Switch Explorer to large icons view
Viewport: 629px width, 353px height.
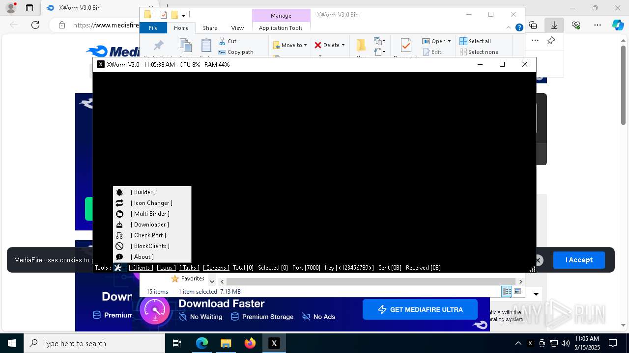(517, 291)
